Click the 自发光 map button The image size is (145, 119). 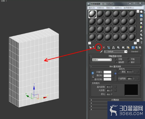[137, 72]
